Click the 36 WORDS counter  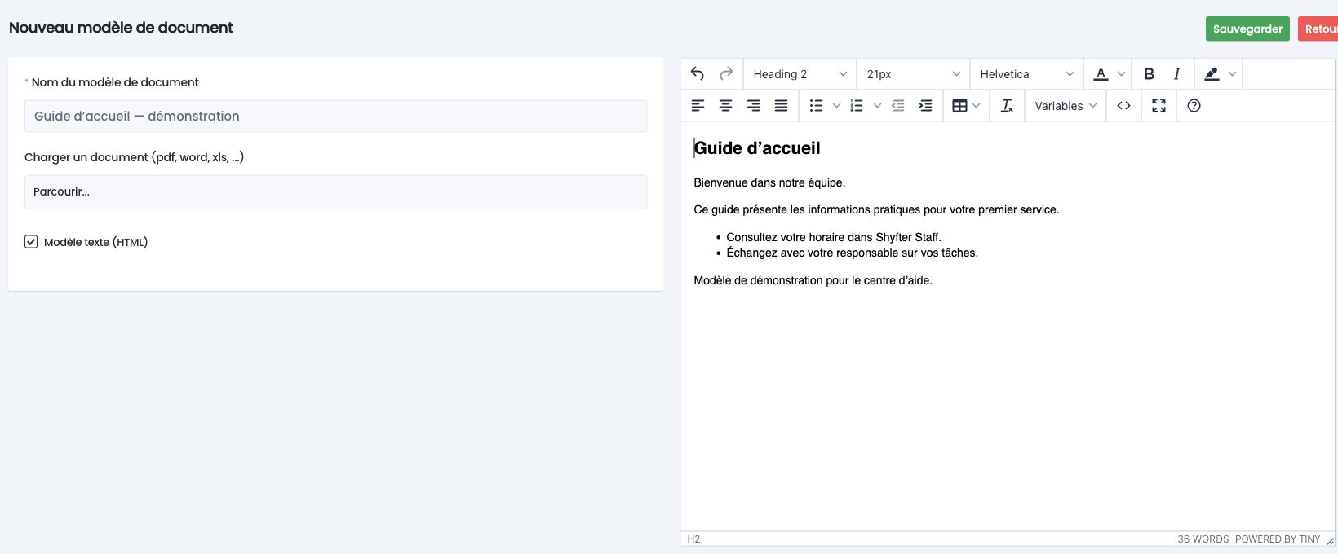point(1203,539)
